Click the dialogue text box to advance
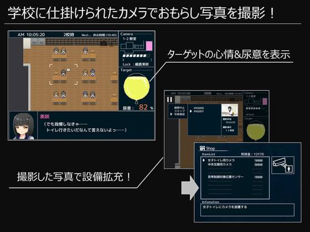The height and width of the screenshot is (232, 310). [x=96, y=126]
